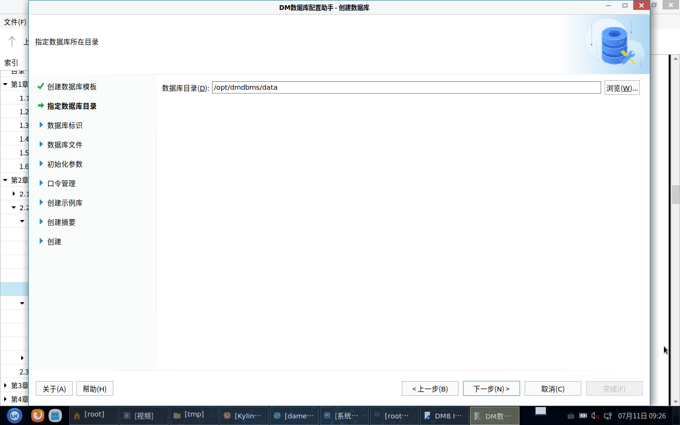
Task: Click the up arrow icon in background window
Action: click(12, 42)
